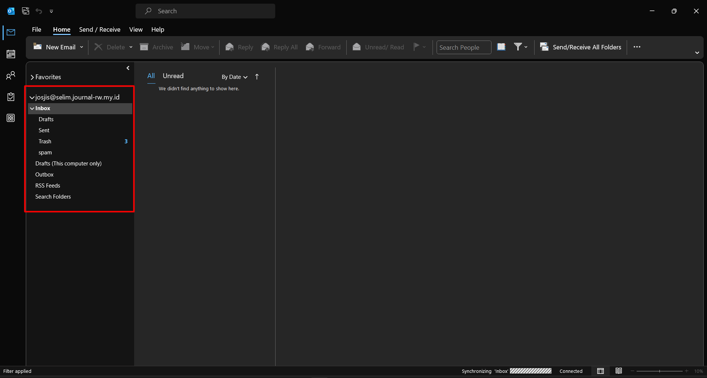Click the New Email button

click(x=55, y=47)
